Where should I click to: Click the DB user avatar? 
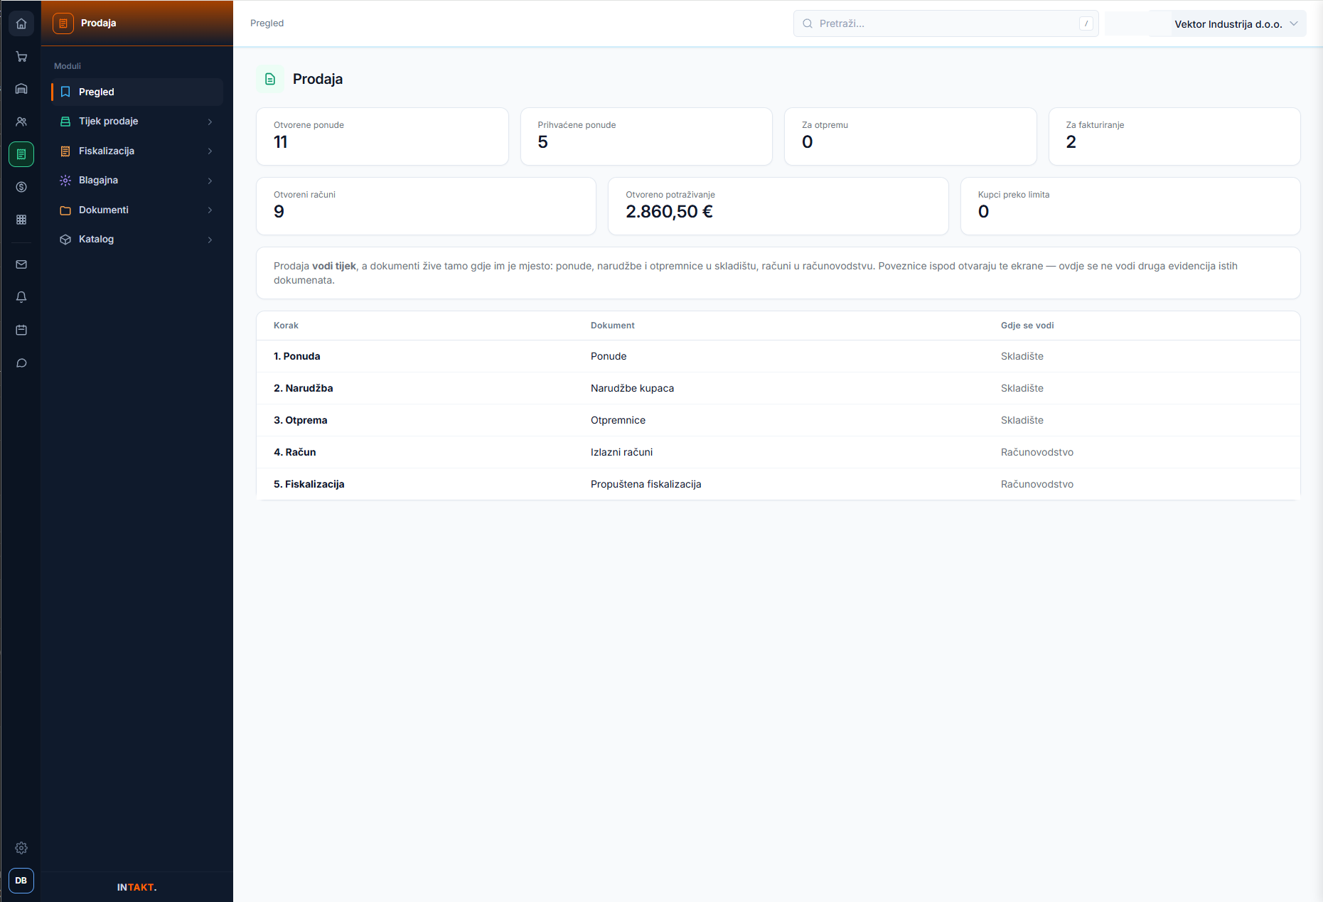21,881
